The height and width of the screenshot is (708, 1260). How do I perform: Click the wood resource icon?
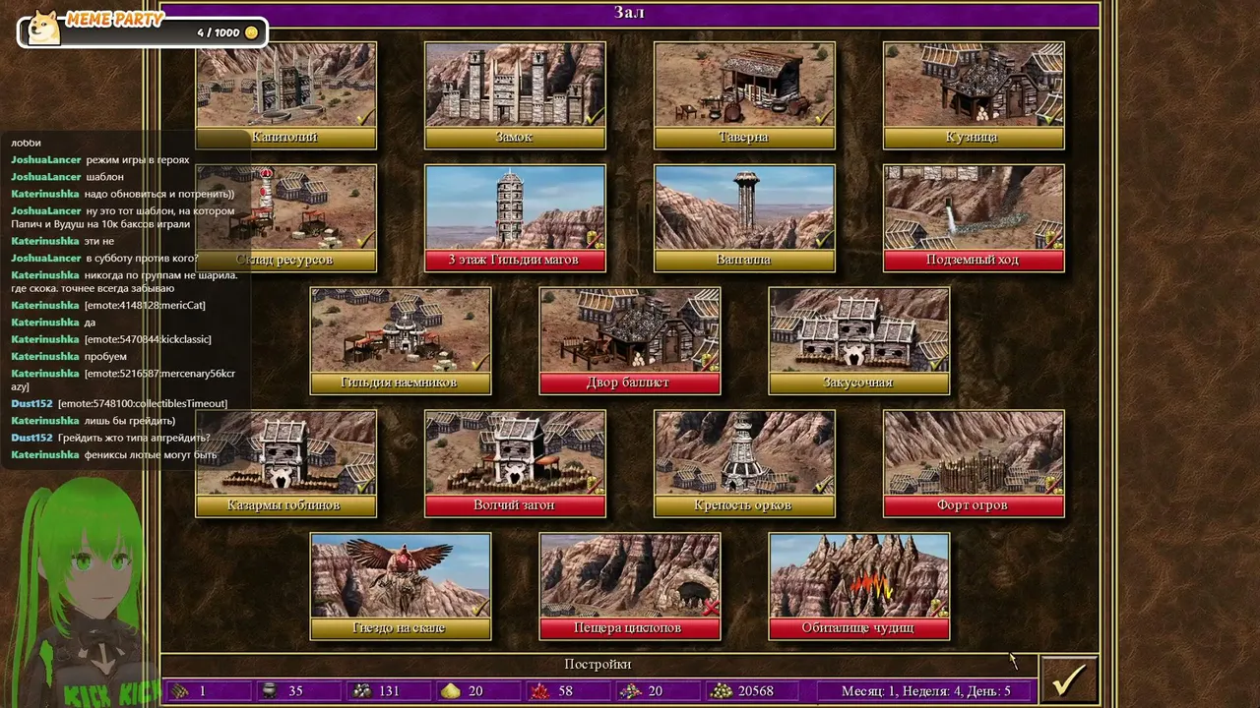(x=179, y=691)
